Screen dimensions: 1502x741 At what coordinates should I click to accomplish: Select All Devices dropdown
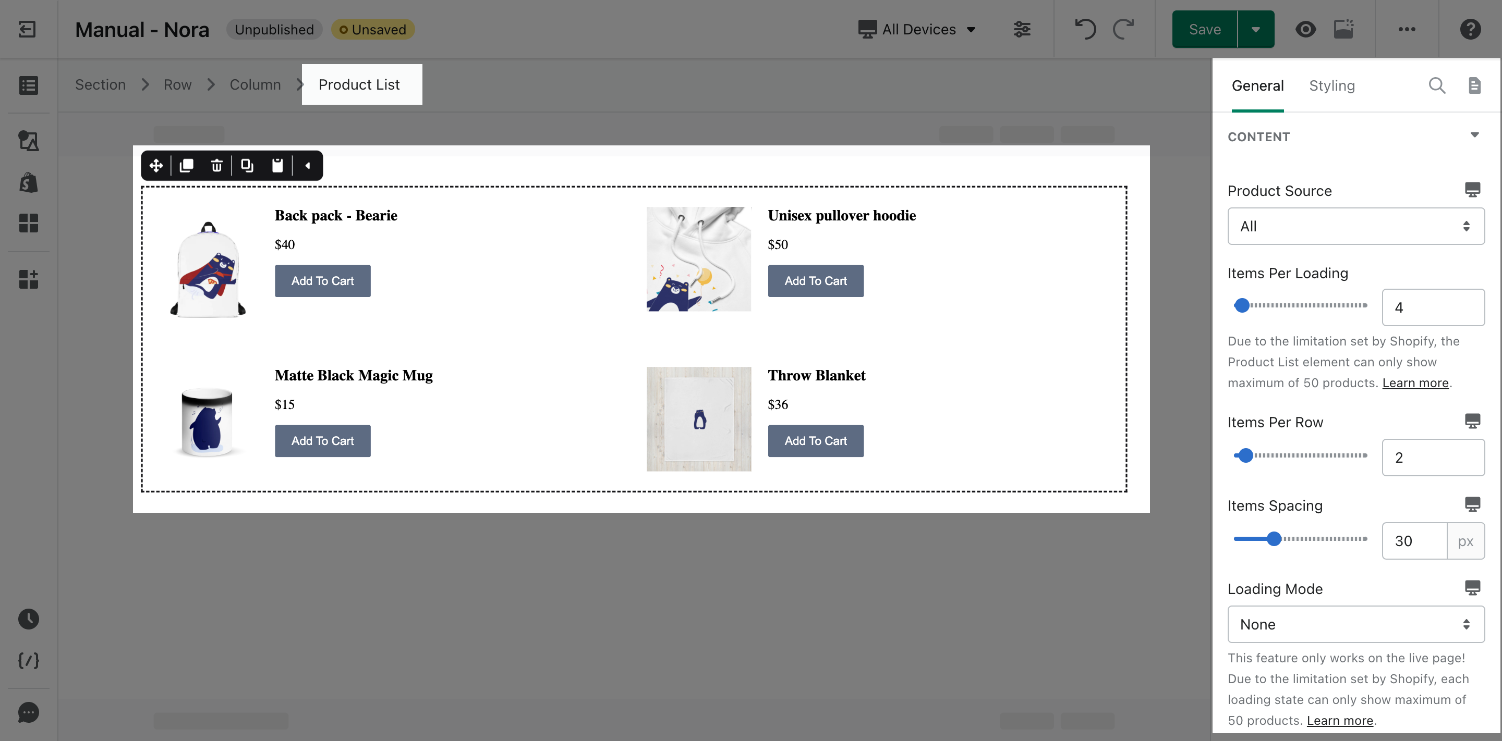(916, 29)
